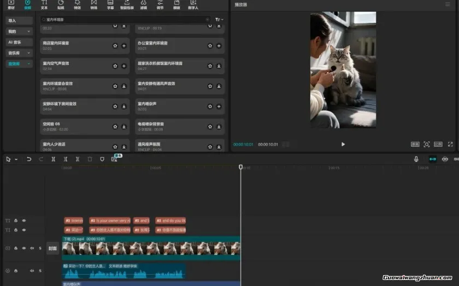459x286 pixels.
Task: Select the pointer selection tool
Action: pos(8,159)
